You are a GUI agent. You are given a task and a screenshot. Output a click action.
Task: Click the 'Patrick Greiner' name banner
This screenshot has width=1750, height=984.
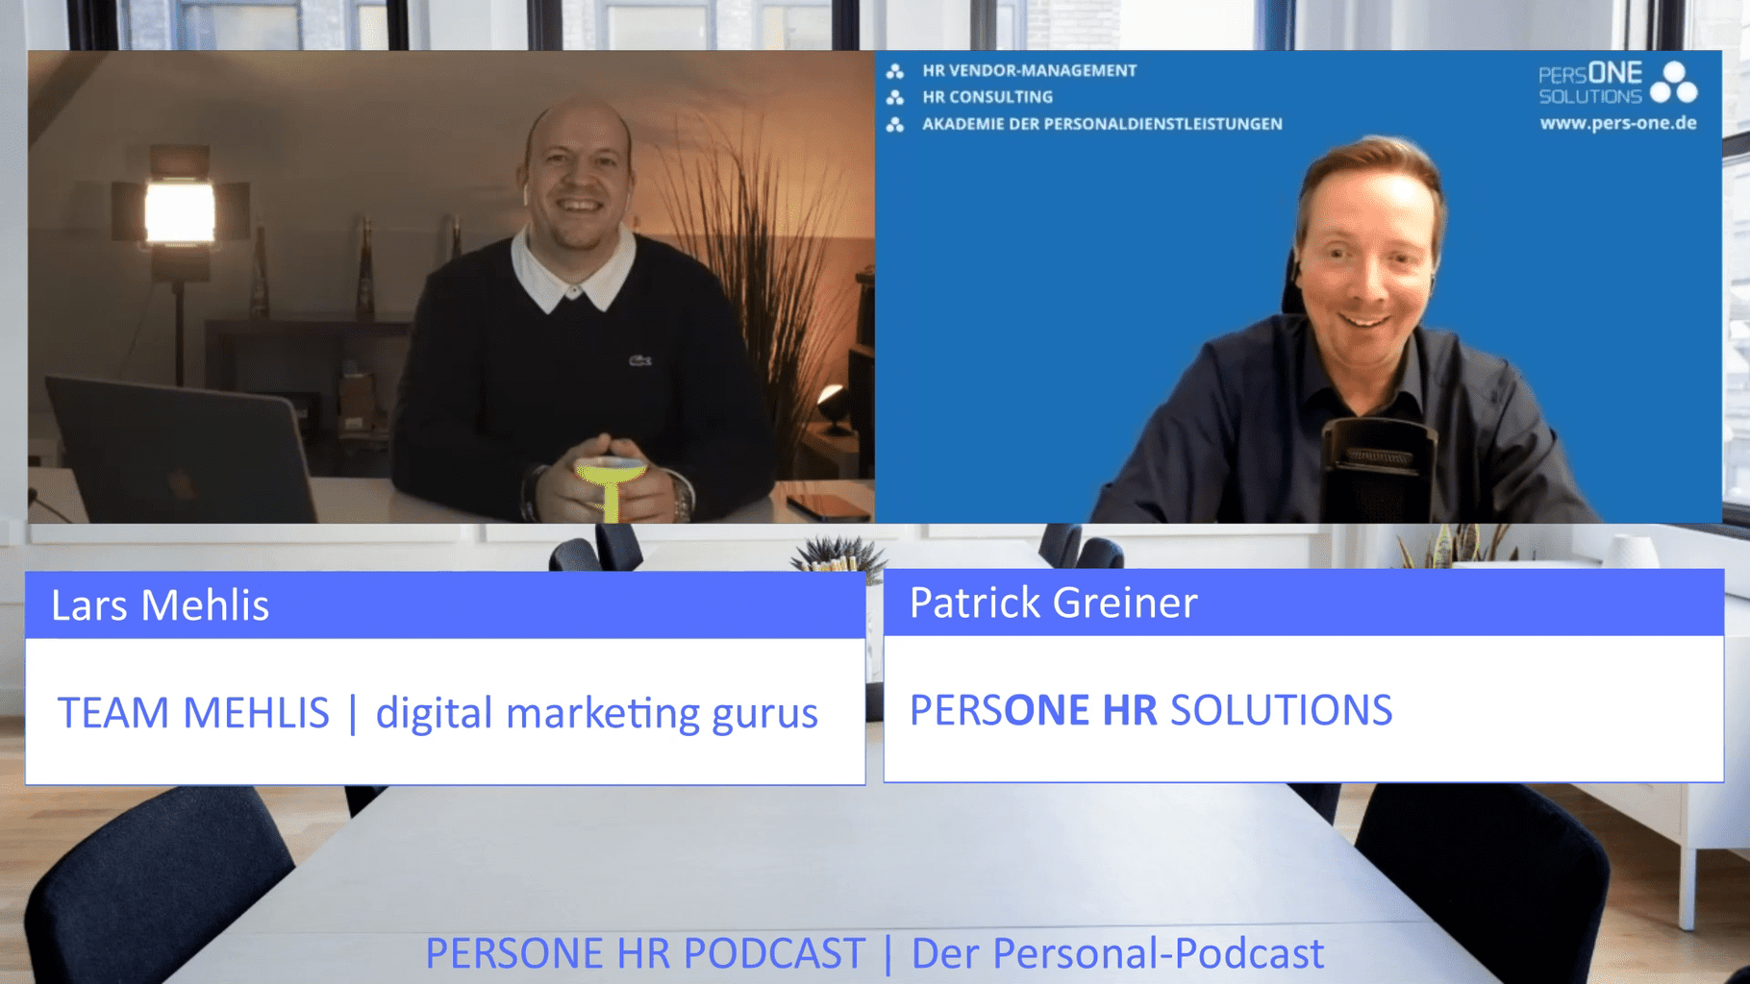click(1303, 603)
